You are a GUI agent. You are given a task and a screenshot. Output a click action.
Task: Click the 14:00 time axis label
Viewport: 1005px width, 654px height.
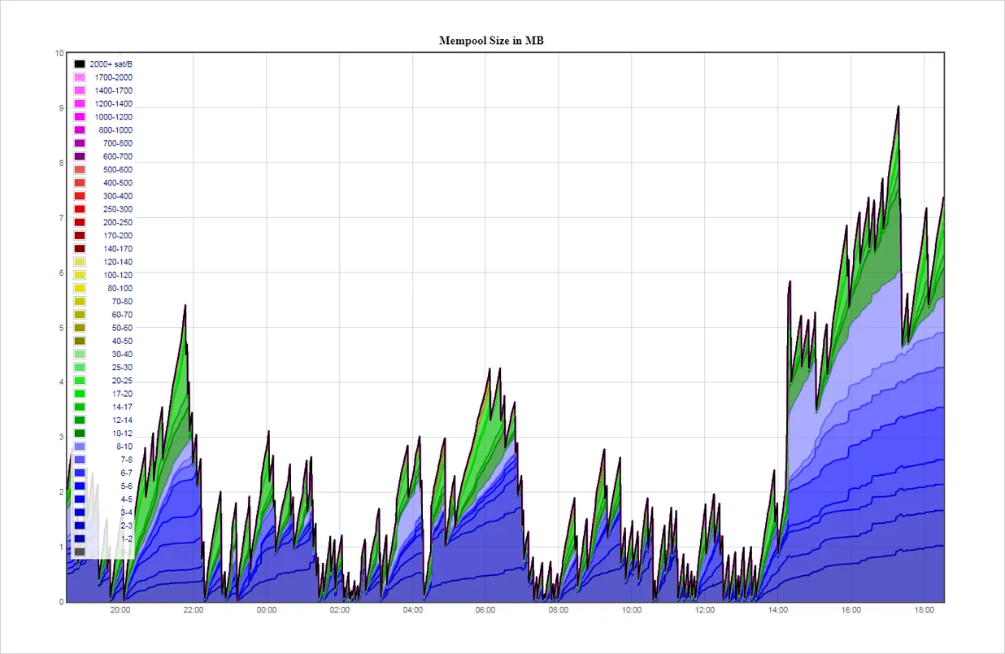pyautogui.click(x=778, y=610)
